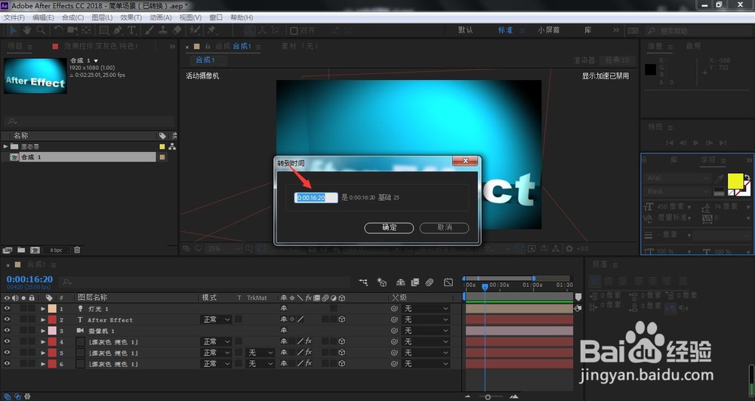Click the Frame Blending icon in timeline

coord(415,282)
